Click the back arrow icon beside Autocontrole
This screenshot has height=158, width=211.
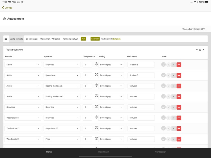point(4,19)
